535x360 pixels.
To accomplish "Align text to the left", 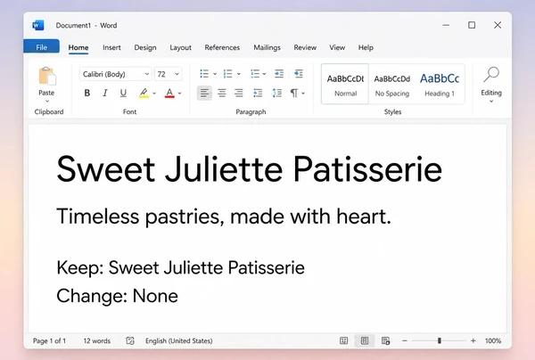I will (x=204, y=93).
